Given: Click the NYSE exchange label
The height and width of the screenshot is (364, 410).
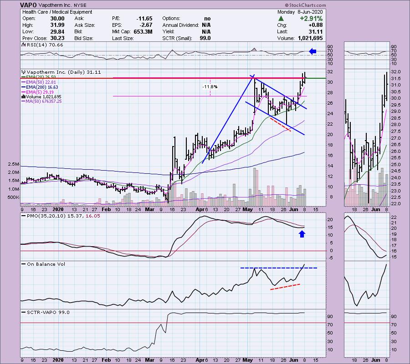Looking at the screenshot, I should (80, 5).
